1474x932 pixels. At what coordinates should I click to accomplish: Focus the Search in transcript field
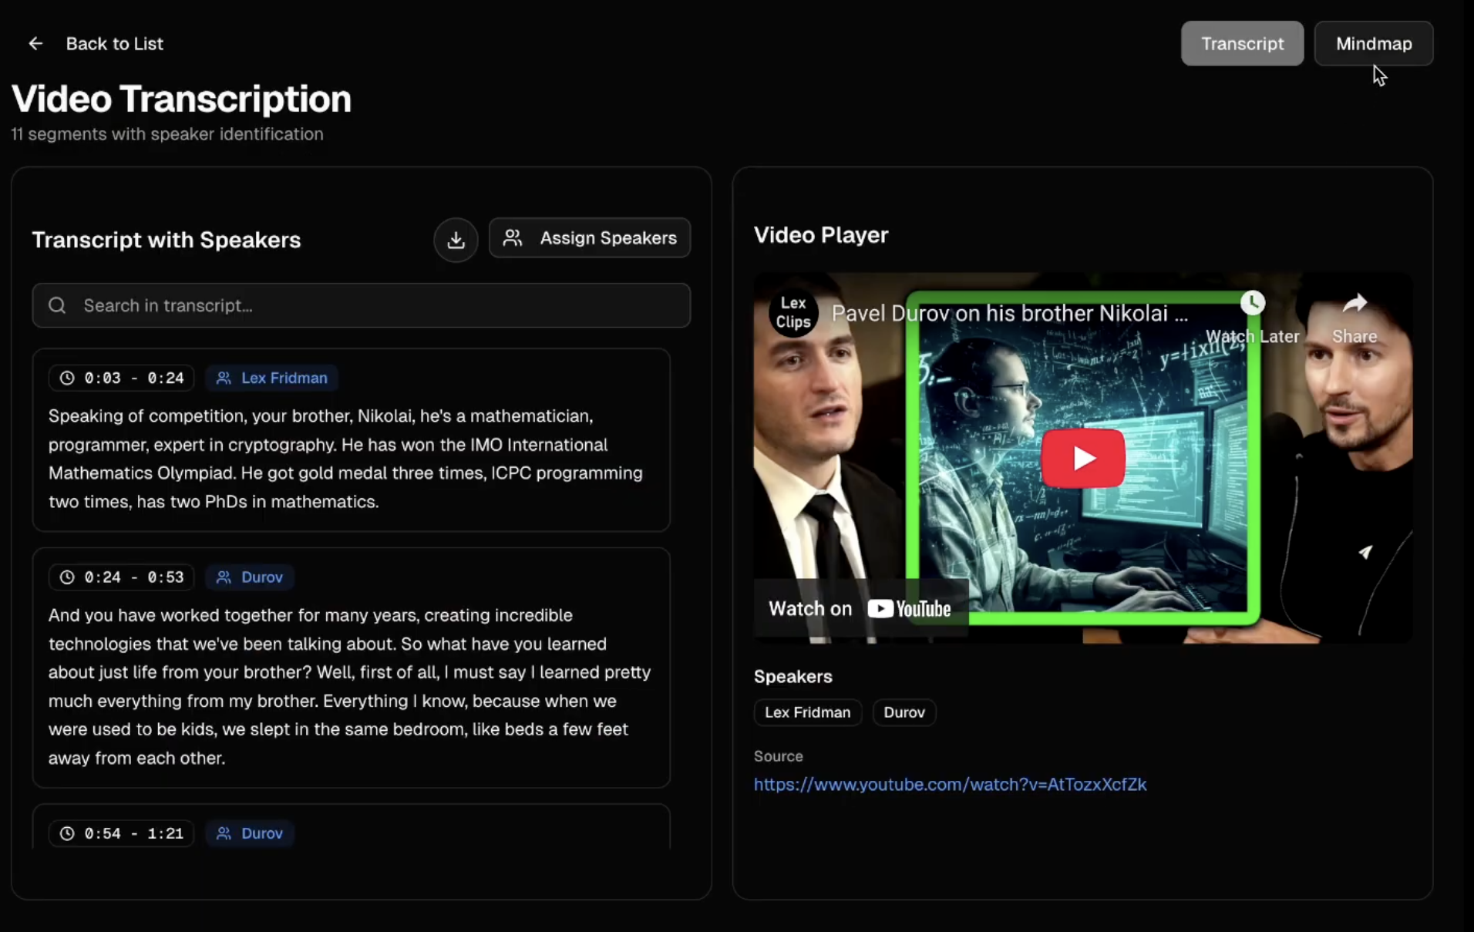(x=361, y=305)
